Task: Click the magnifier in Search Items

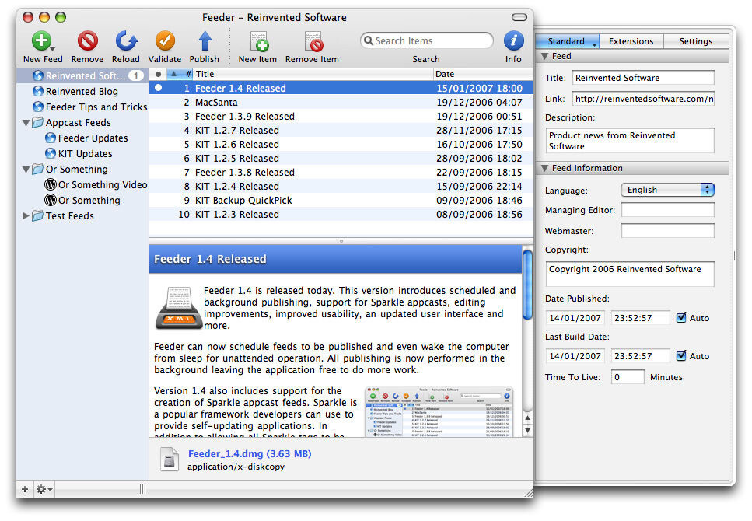Action: [x=369, y=40]
